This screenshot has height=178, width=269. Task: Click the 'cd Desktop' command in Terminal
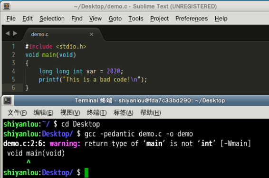pos(81,124)
